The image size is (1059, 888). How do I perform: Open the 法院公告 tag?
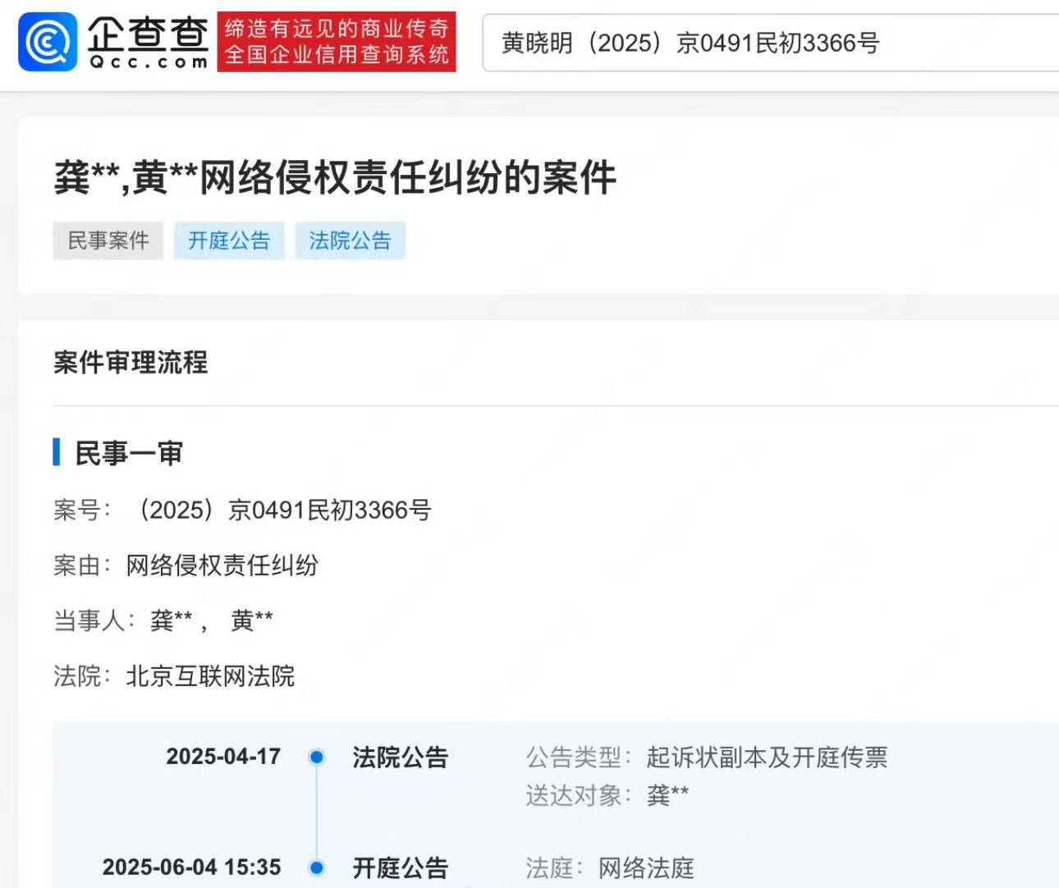point(350,240)
